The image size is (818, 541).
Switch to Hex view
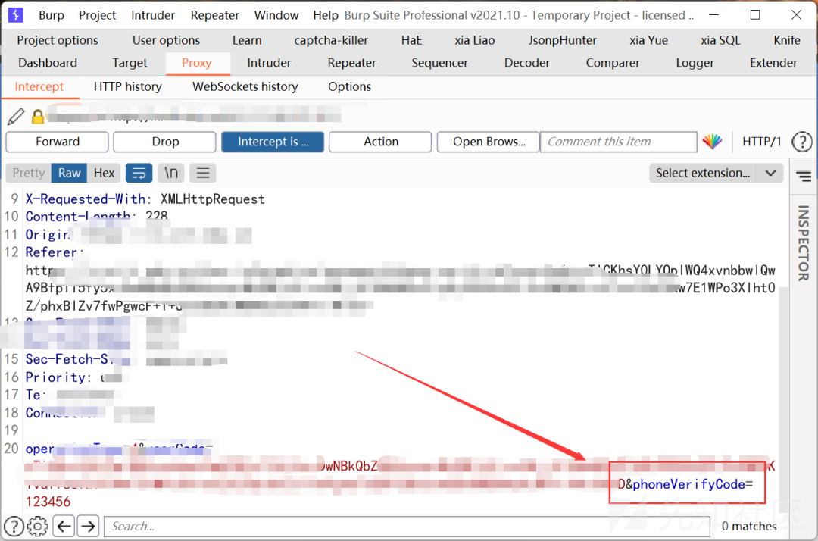[104, 173]
